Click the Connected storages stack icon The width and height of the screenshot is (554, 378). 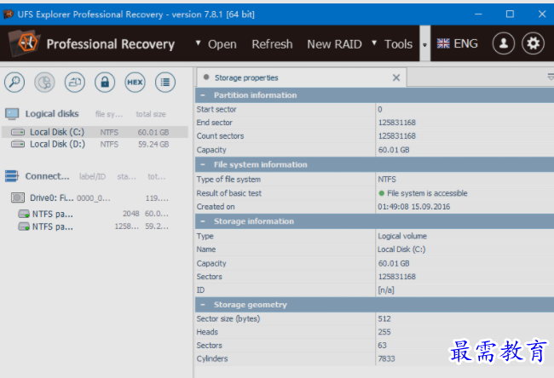(12, 175)
